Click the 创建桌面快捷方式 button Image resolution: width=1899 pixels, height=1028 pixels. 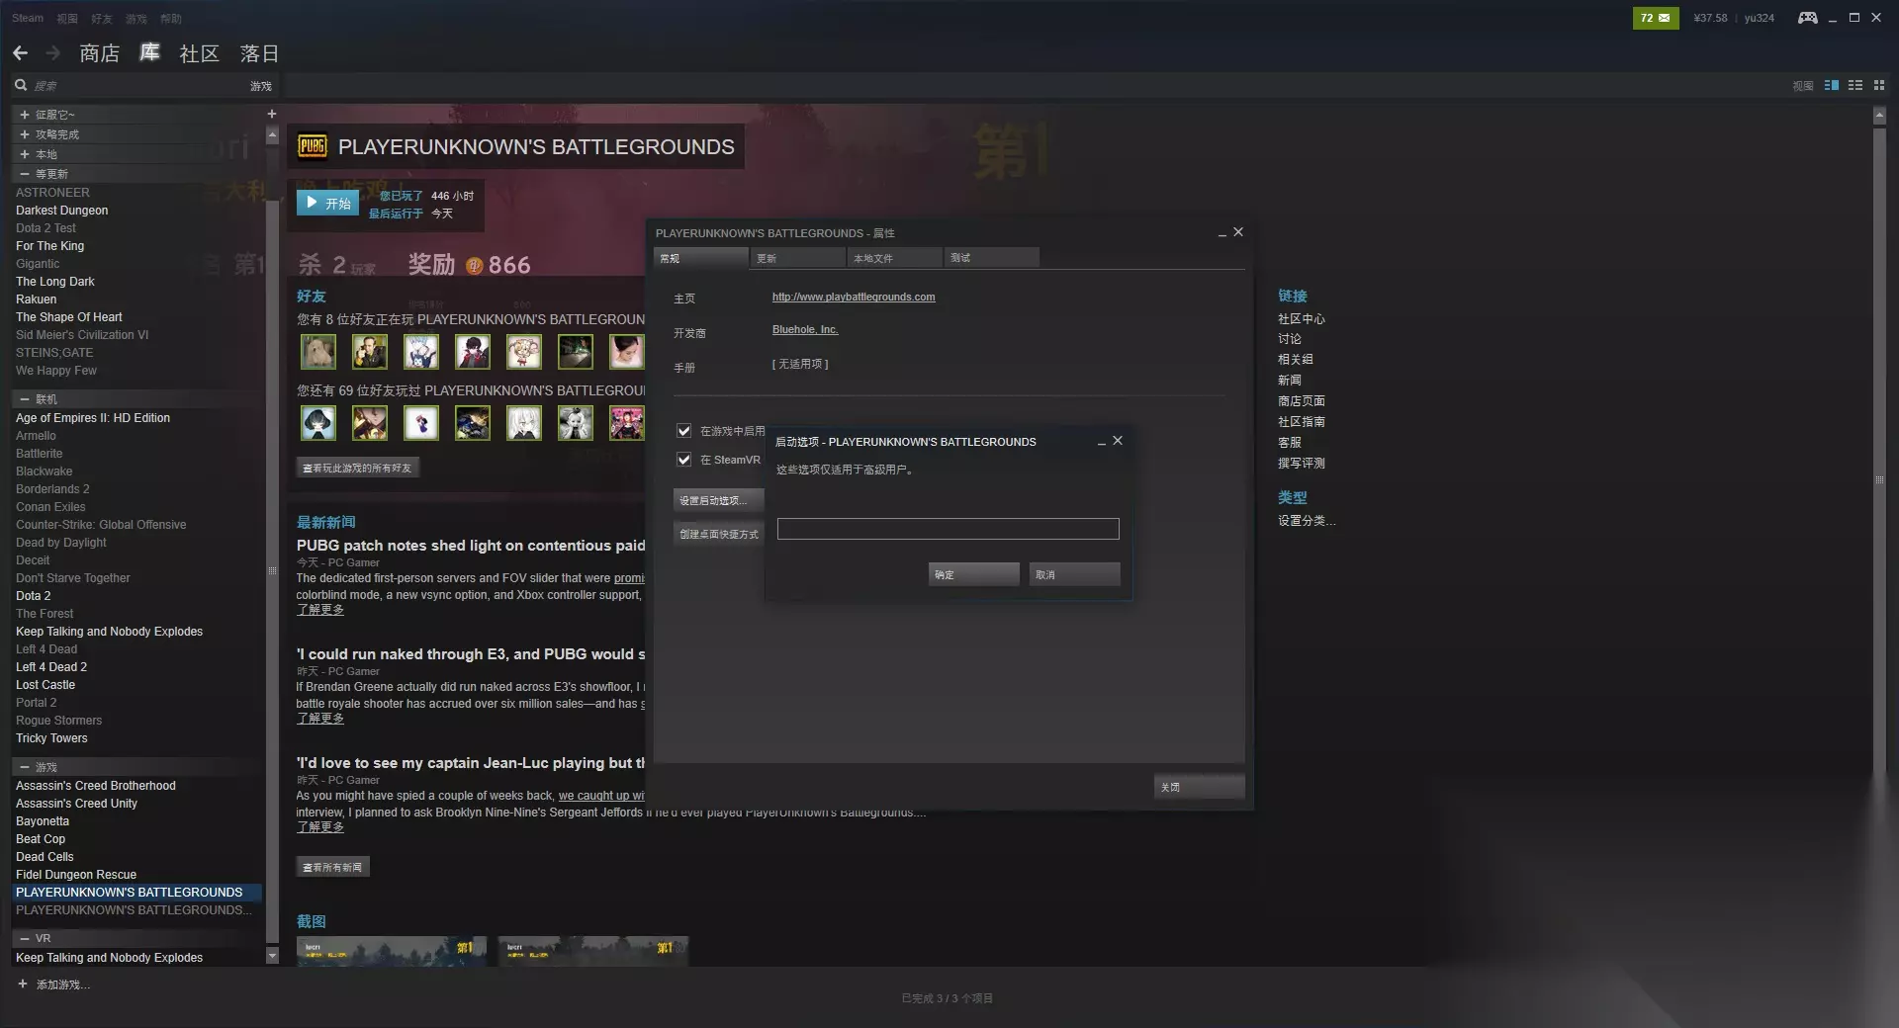pyautogui.click(x=718, y=534)
